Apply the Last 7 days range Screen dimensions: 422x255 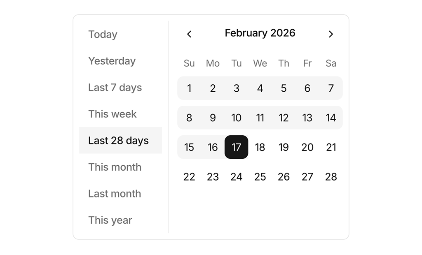[115, 88]
